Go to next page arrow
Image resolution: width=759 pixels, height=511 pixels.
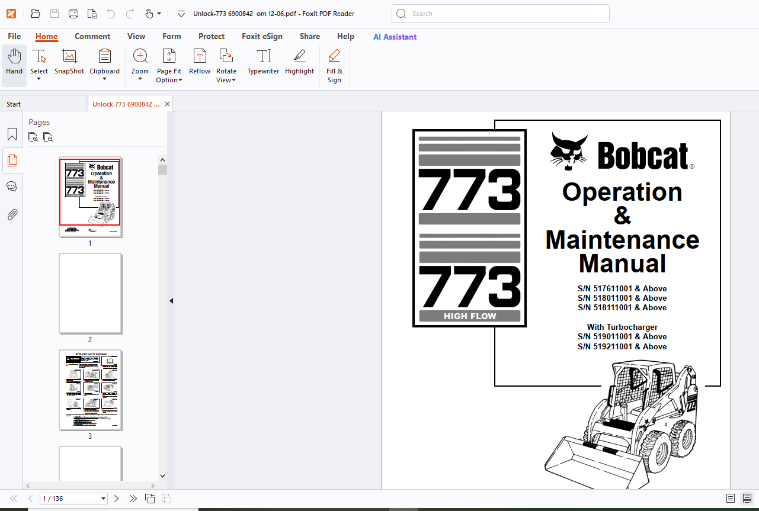click(117, 499)
